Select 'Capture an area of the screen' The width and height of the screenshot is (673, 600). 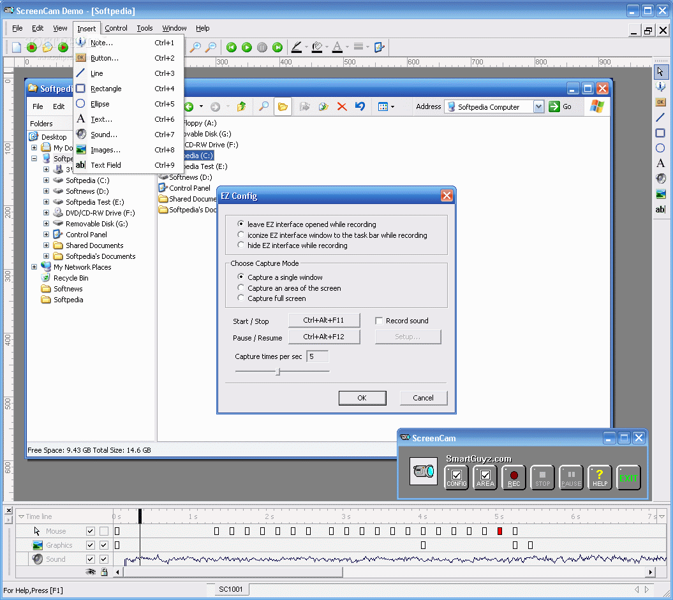point(240,288)
